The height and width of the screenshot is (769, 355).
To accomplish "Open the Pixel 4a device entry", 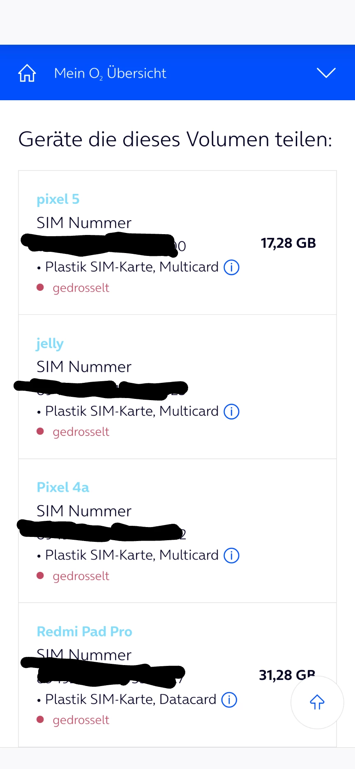I will click(x=63, y=488).
